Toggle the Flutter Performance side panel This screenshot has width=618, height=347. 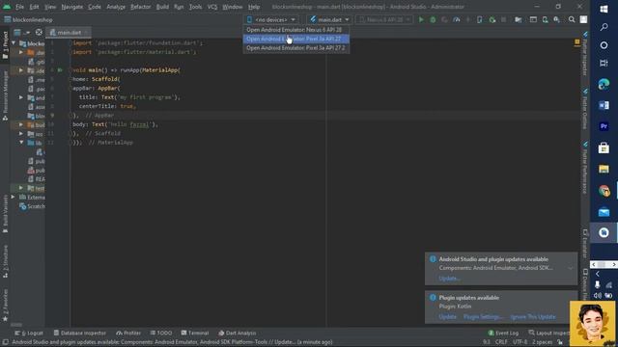click(585, 168)
